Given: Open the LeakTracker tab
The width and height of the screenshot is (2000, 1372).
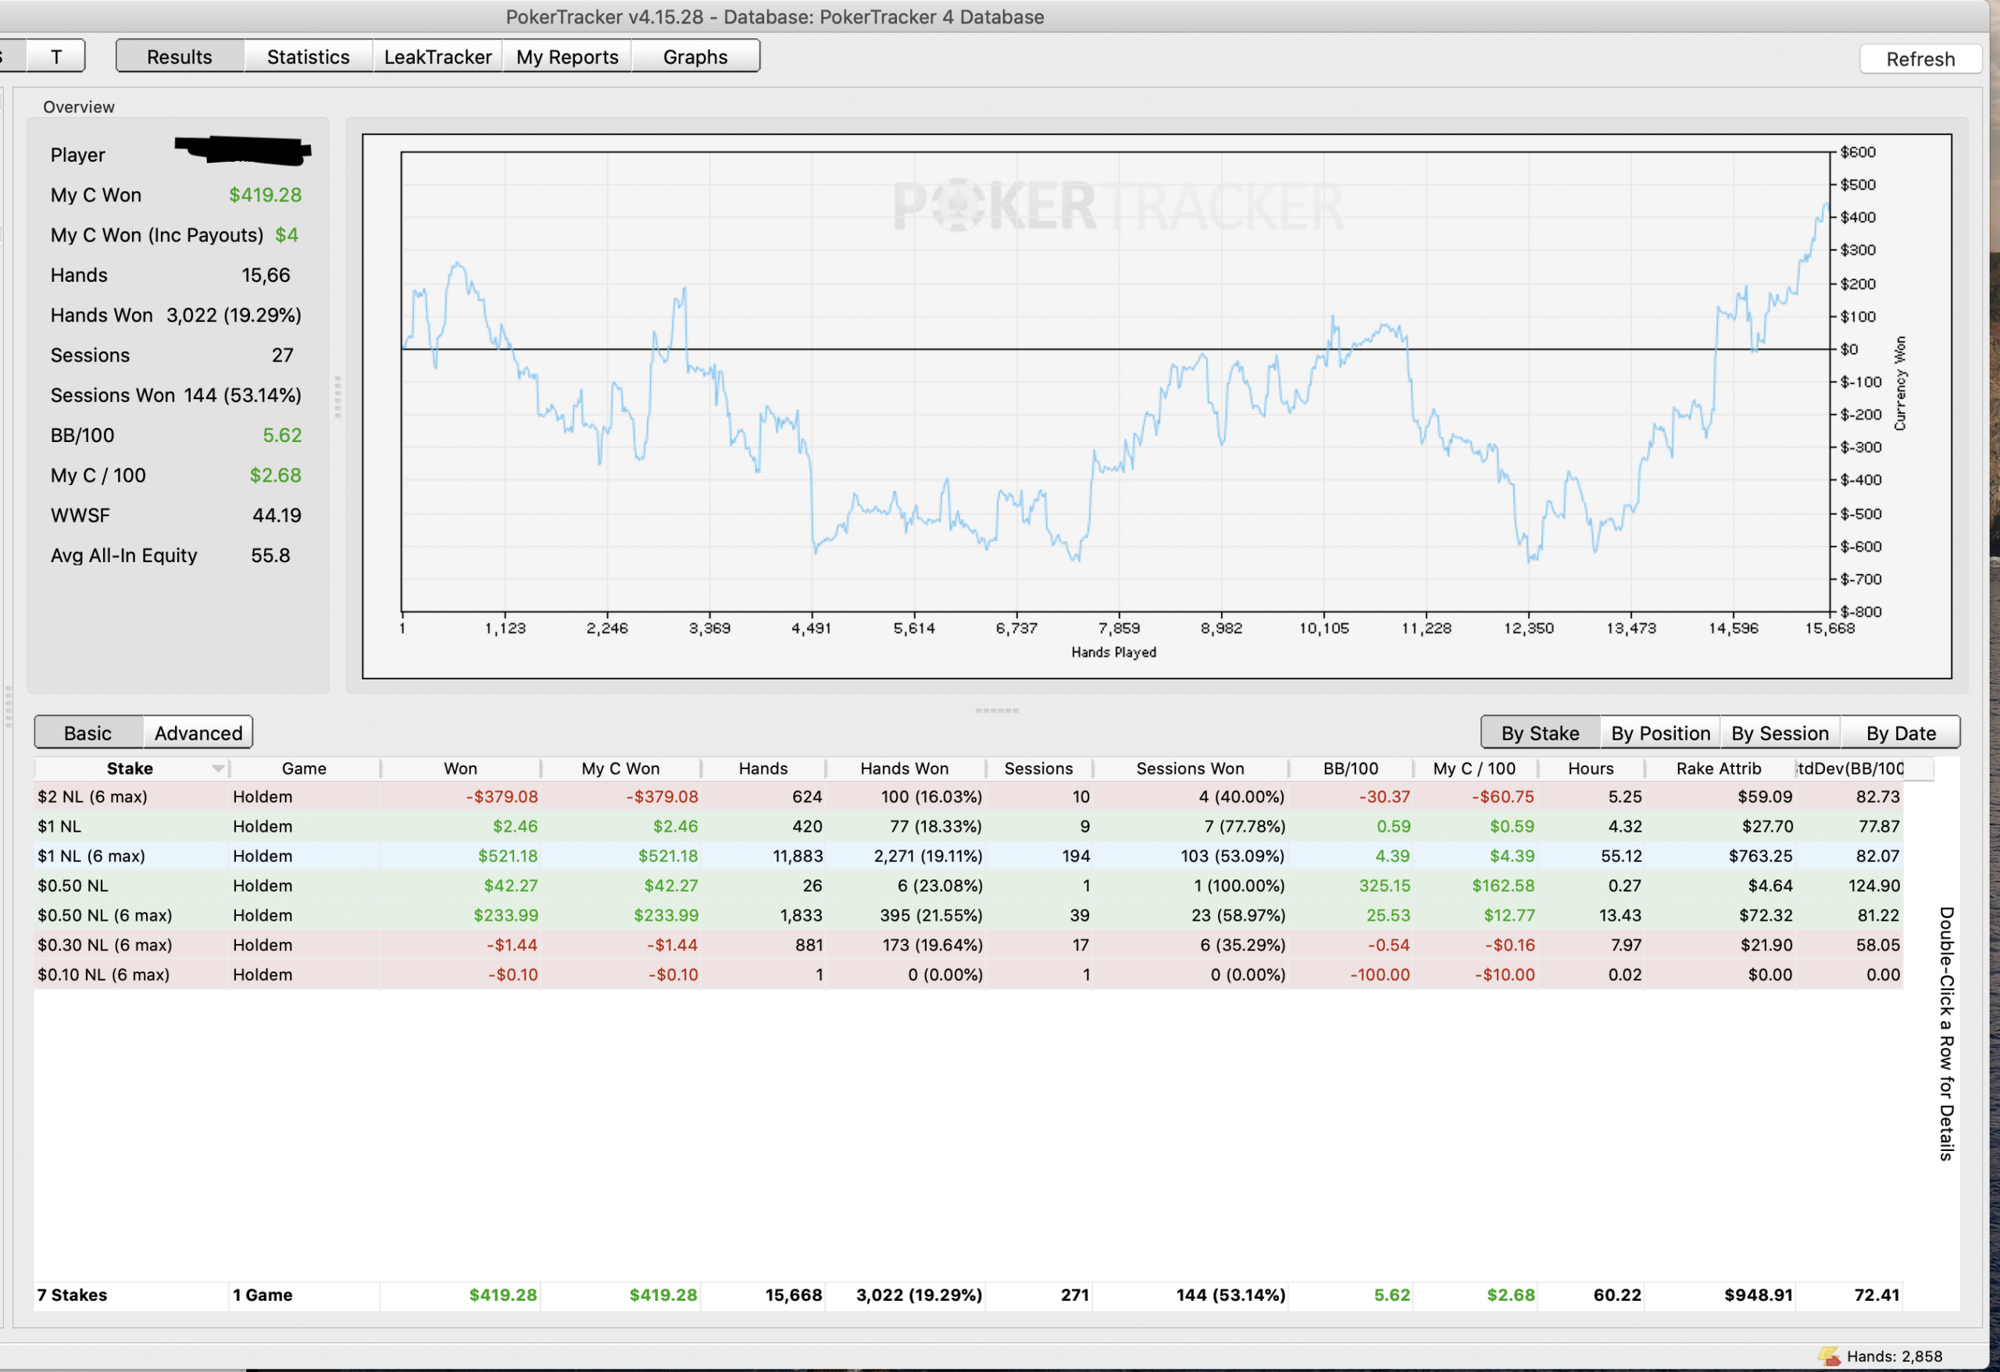Looking at the screenshot, I should 437,57.
